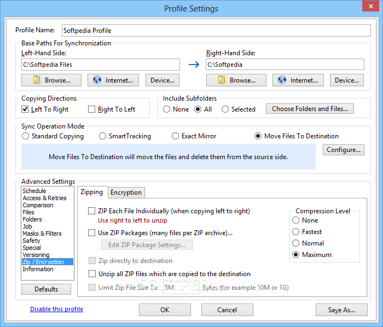The image size is (383, 327).
Task: Click globe icon on right-hand Internet button
Action: 282,80
